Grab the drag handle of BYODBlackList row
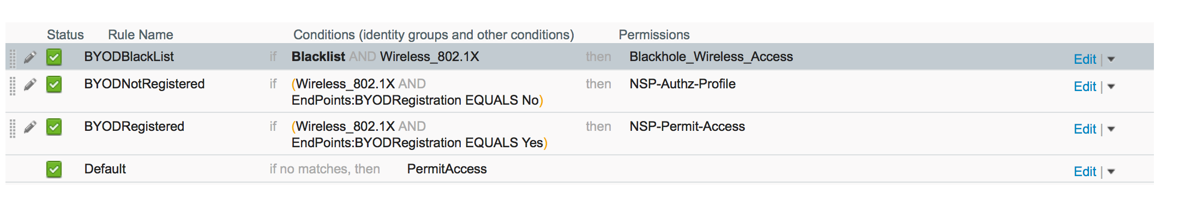This screenshot has width=1179, height=217. (13, 57)
